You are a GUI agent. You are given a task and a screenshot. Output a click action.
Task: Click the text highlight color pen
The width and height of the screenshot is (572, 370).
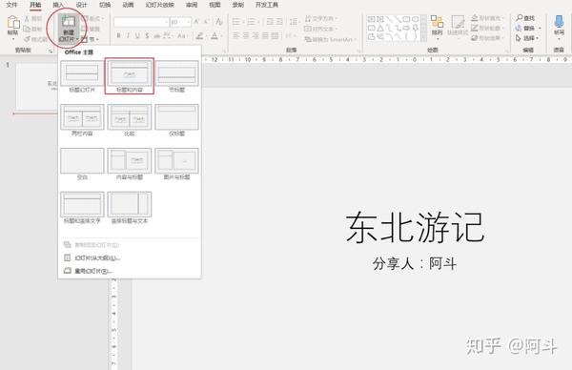point(199,35)
